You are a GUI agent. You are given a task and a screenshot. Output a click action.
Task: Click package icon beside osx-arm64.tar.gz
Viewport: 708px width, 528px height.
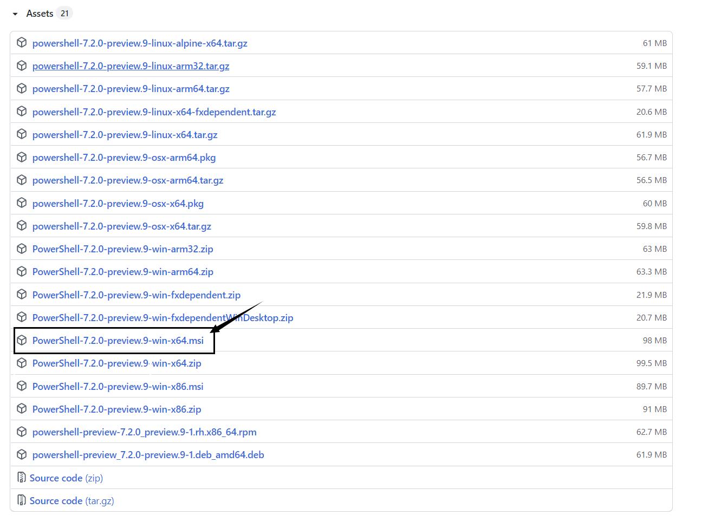[22, 180]
